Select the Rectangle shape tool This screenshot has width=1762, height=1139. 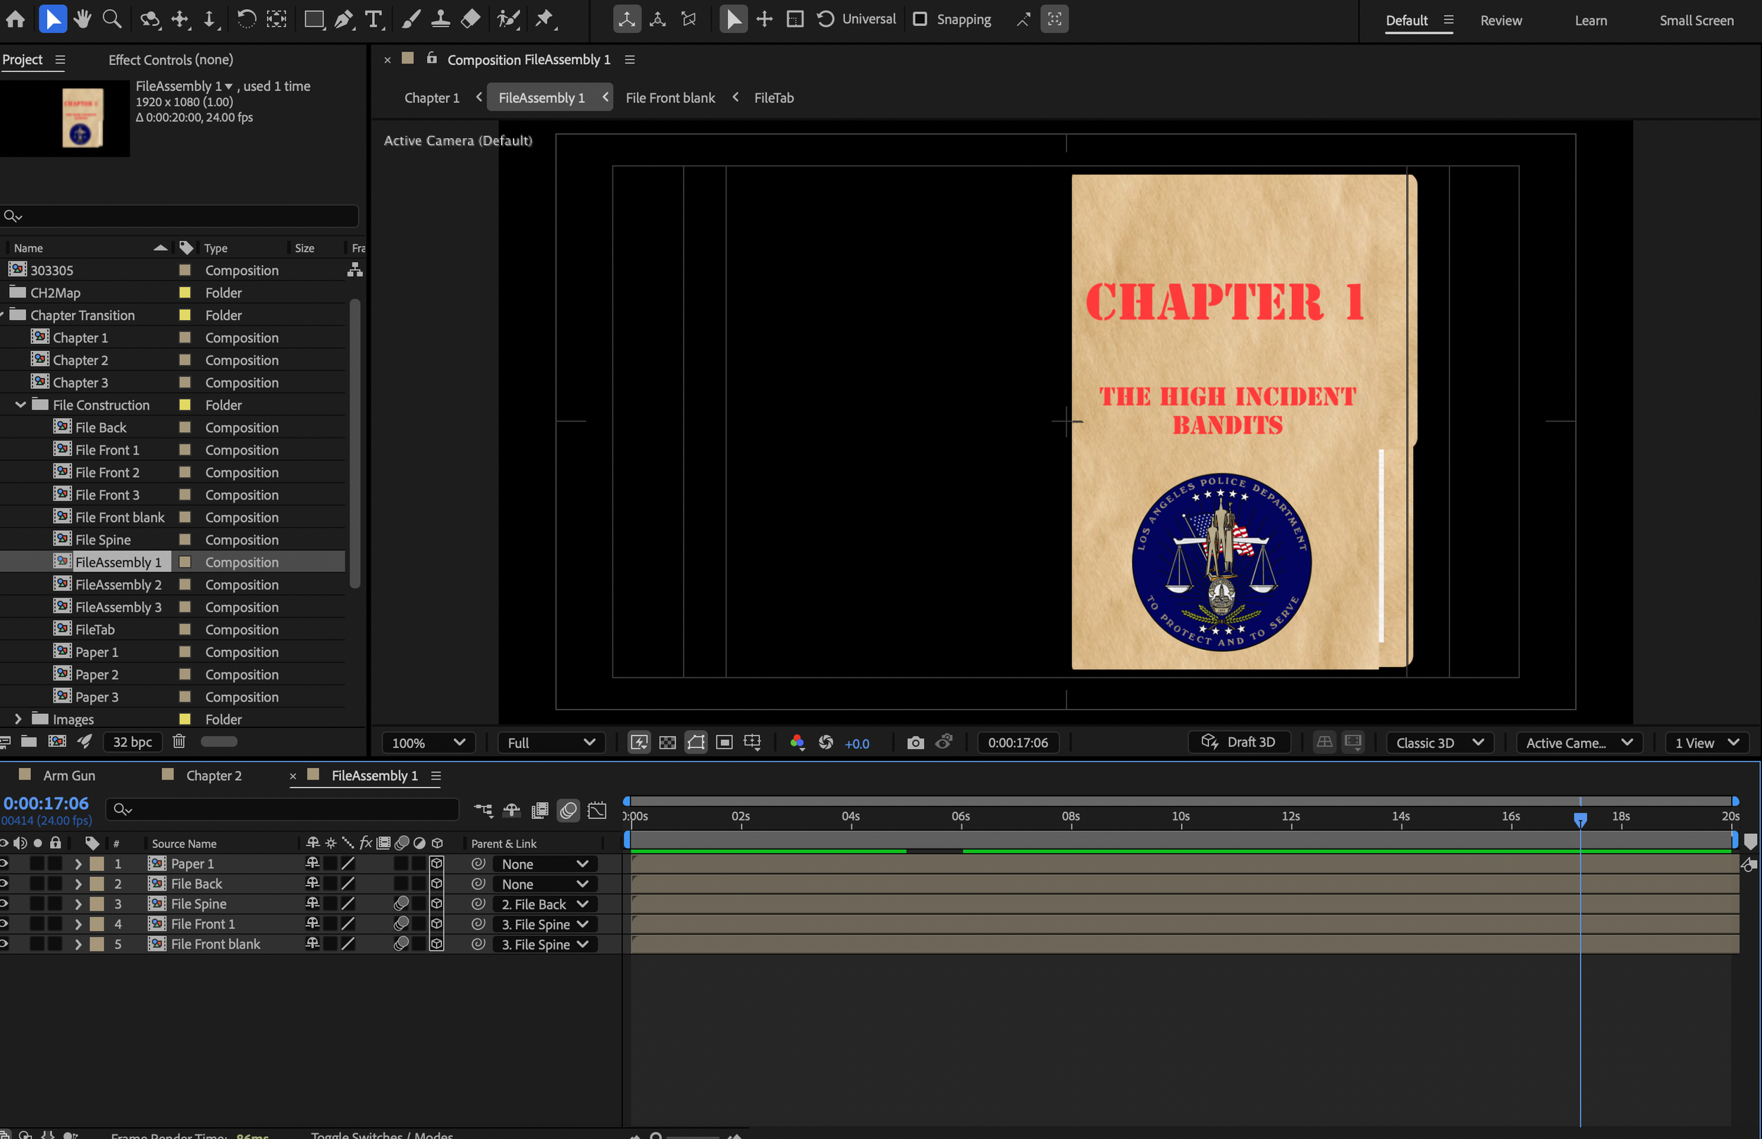(x=314, y=19)
